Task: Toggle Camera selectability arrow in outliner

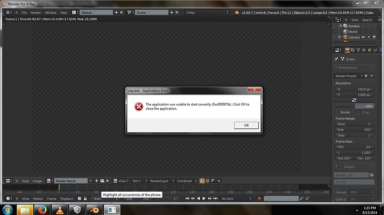Action: [x=369, y=37]
